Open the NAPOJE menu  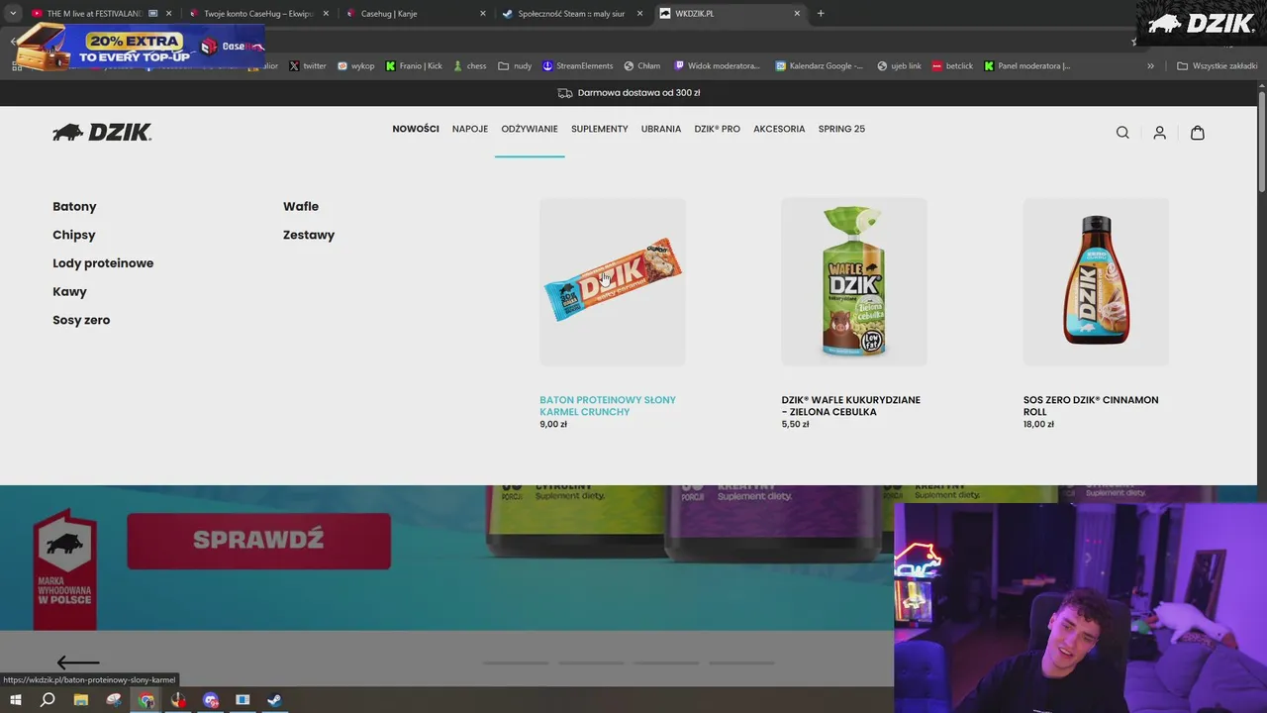coord(470,129)
